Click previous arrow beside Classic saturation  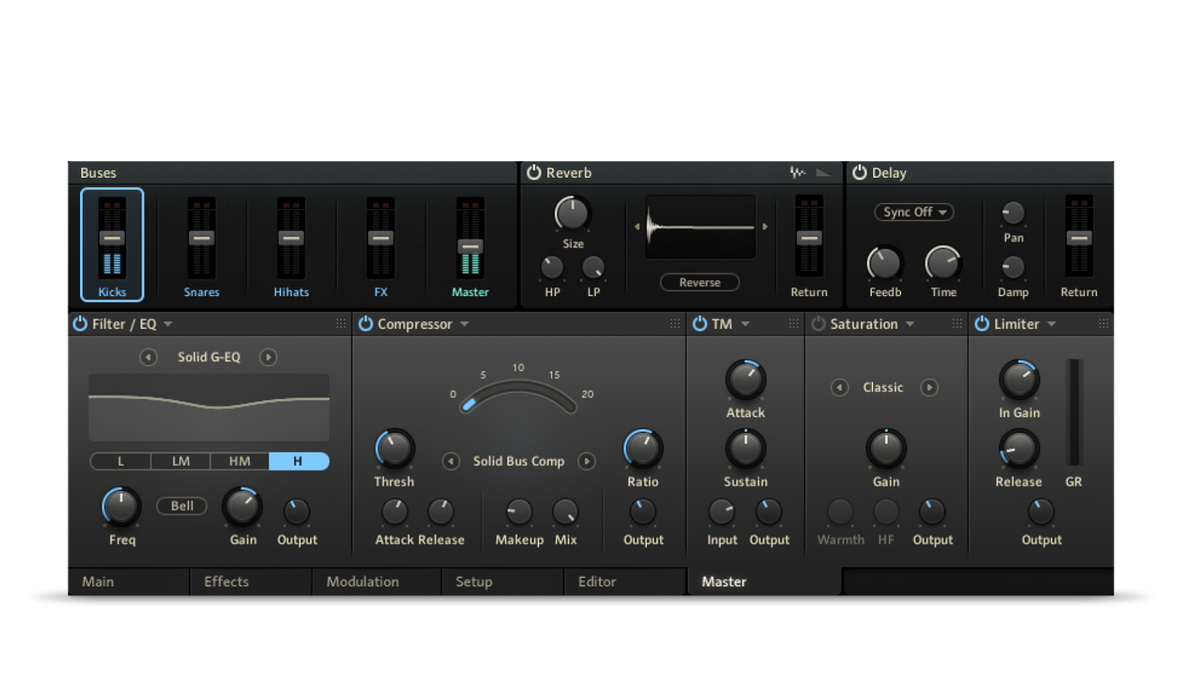click(839, 388)
